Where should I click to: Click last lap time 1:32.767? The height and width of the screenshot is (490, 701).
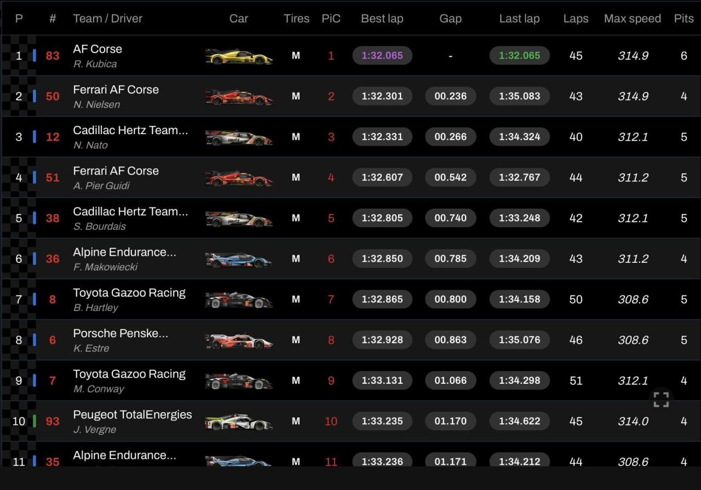[519, 177]
